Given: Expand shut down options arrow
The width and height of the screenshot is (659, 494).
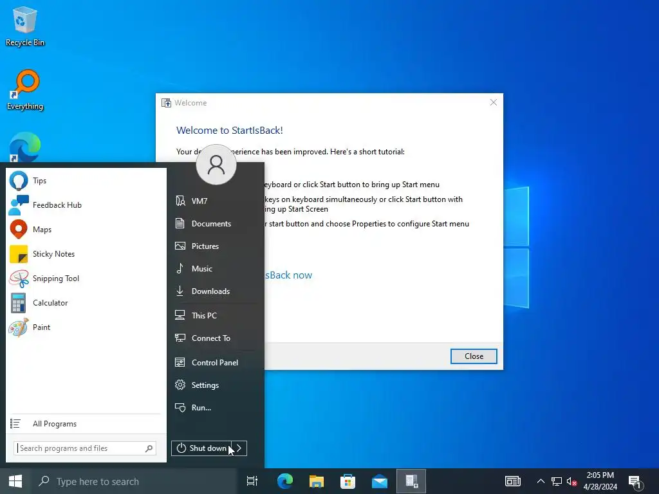Looking at the screenshot, I should point(239,448).
